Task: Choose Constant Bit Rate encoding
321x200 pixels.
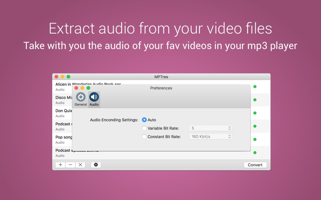Action: pos(144,136)
